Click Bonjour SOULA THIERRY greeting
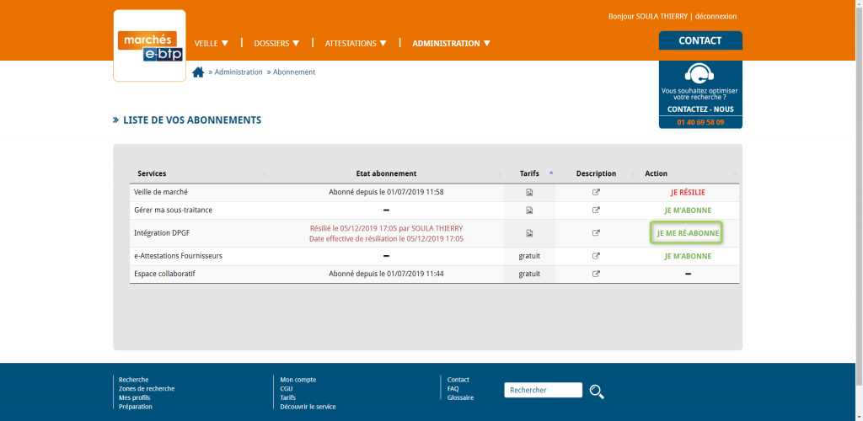 tap(648, 17)
